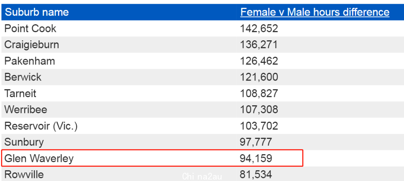Select the Berwick suburb cell

pyautogui.click(x=23, y=77)
